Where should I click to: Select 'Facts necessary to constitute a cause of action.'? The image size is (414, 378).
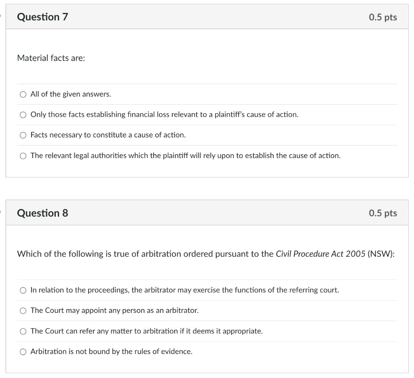pos(23,135)
